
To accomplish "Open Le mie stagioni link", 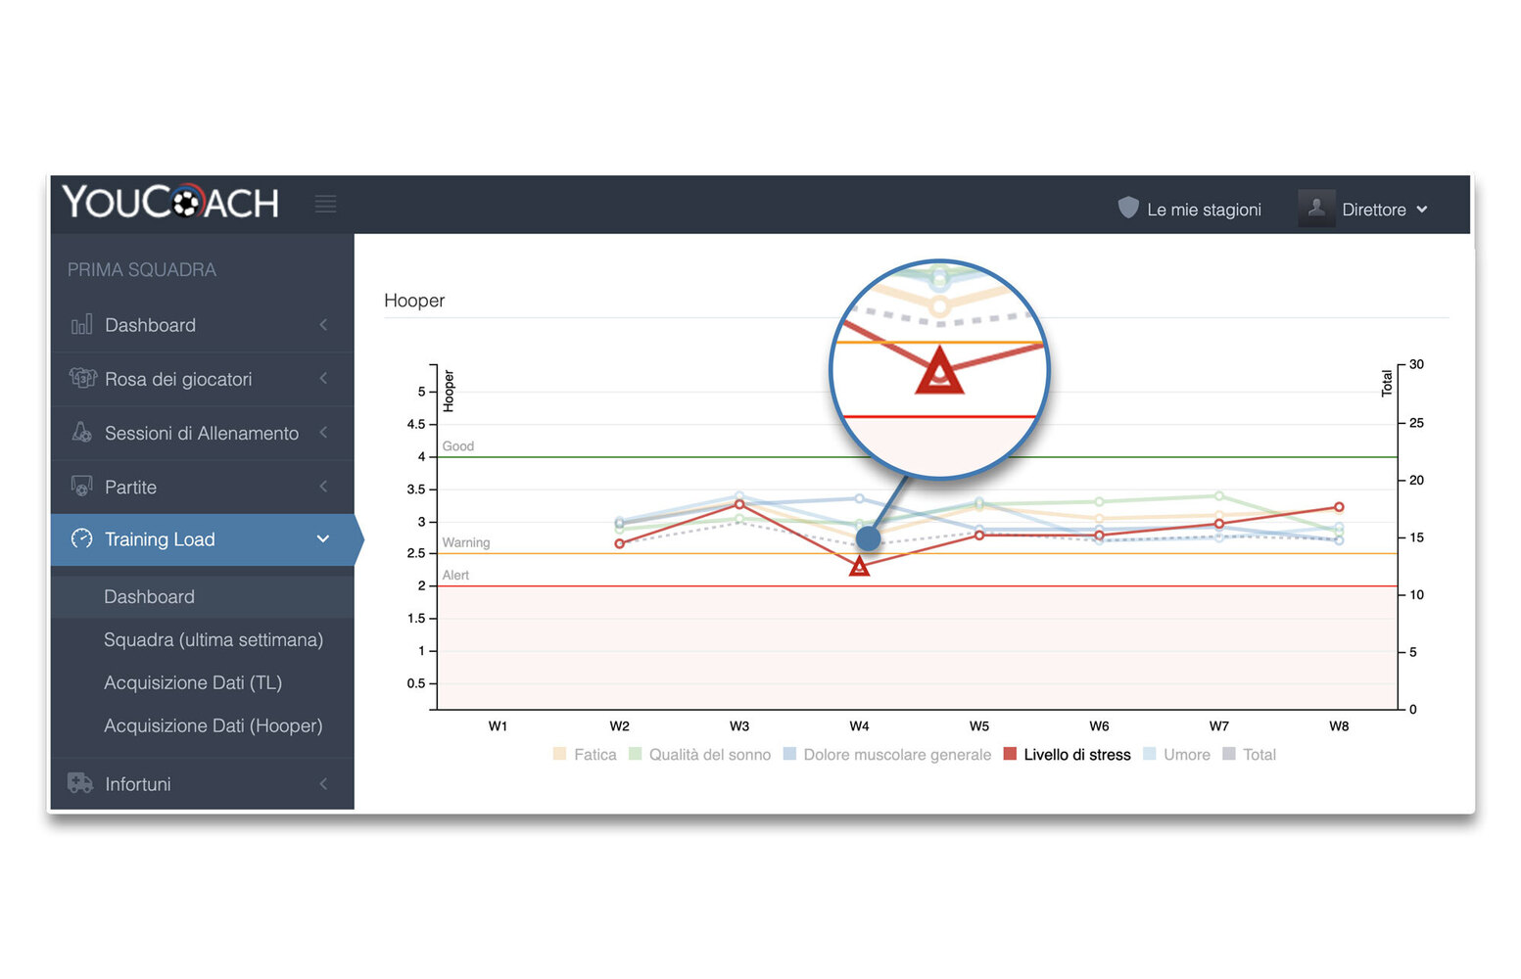I will (1203, 210).
